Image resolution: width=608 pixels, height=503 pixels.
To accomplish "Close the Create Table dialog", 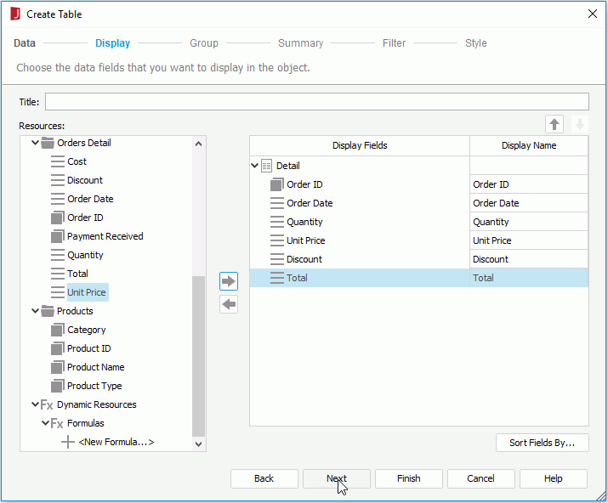I will click(592, 14).
